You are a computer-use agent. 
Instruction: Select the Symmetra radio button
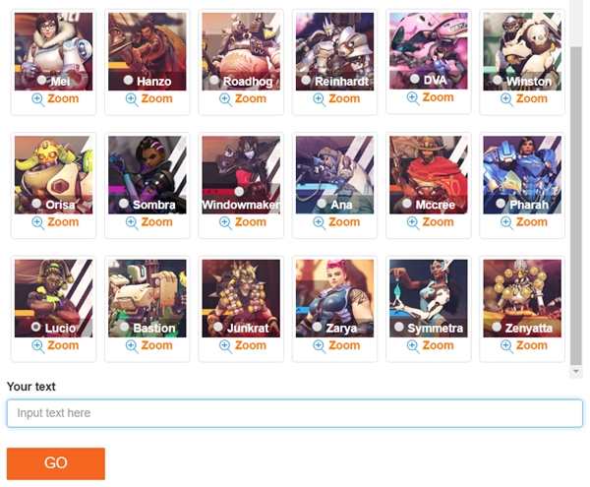399,327
